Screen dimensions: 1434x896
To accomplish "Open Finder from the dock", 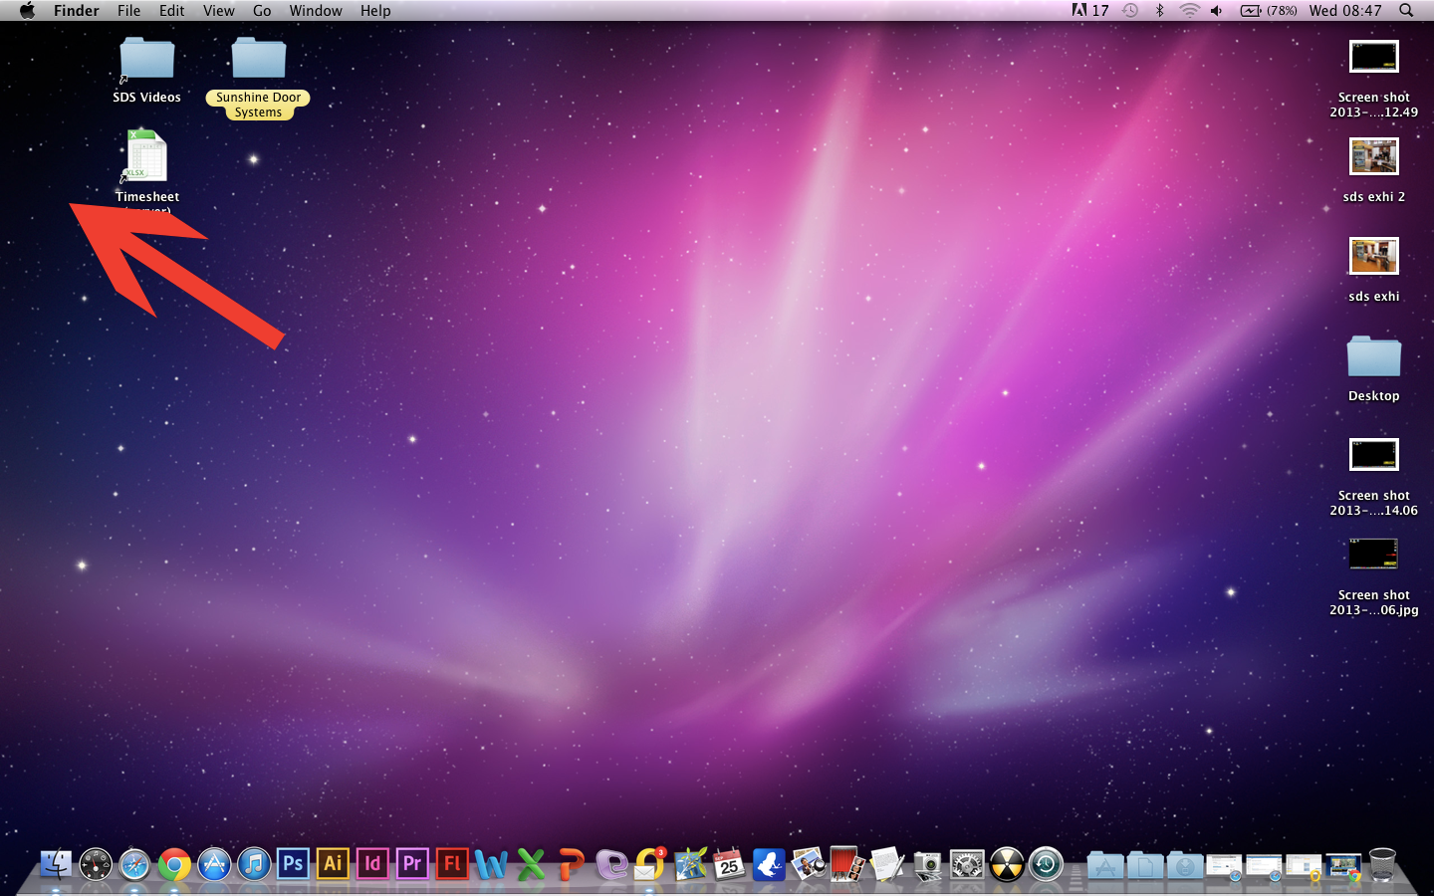I will coord(56,864).
